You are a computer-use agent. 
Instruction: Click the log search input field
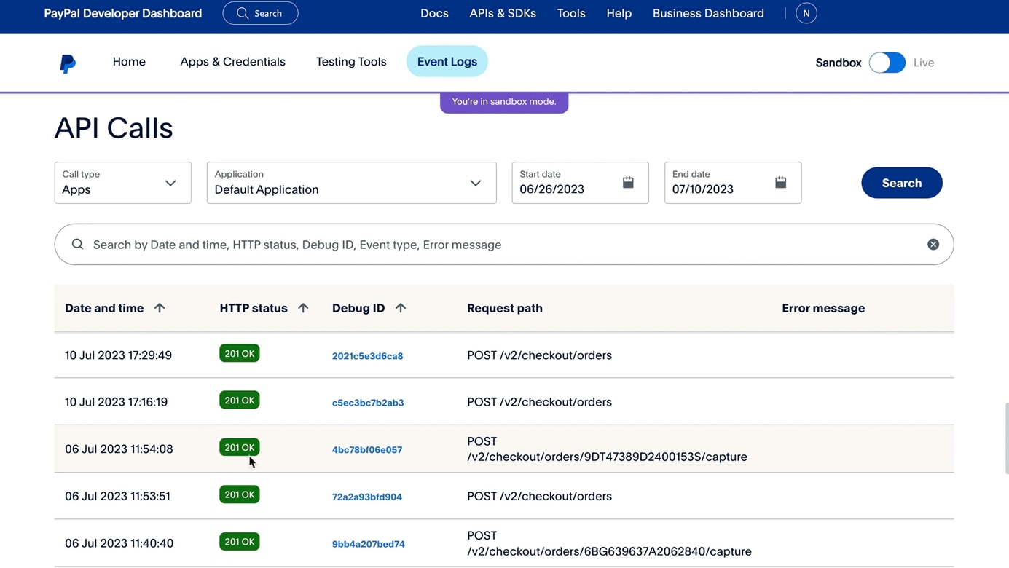(x=504, y=245)
